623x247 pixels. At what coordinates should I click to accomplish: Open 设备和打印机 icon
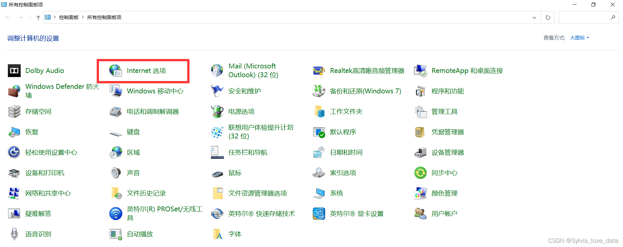pos(14,173)
